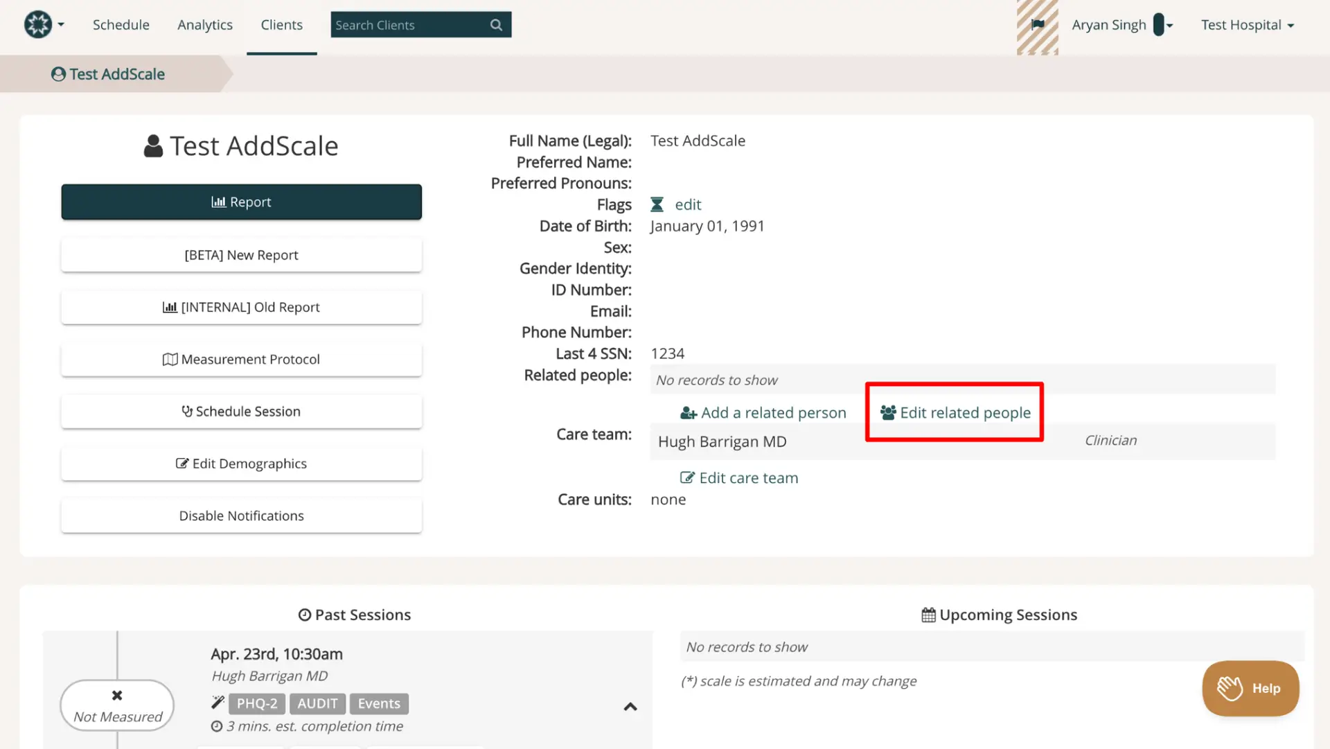Switch to the Analytics tab
The image size is (1330, 749).
[204, 24]
